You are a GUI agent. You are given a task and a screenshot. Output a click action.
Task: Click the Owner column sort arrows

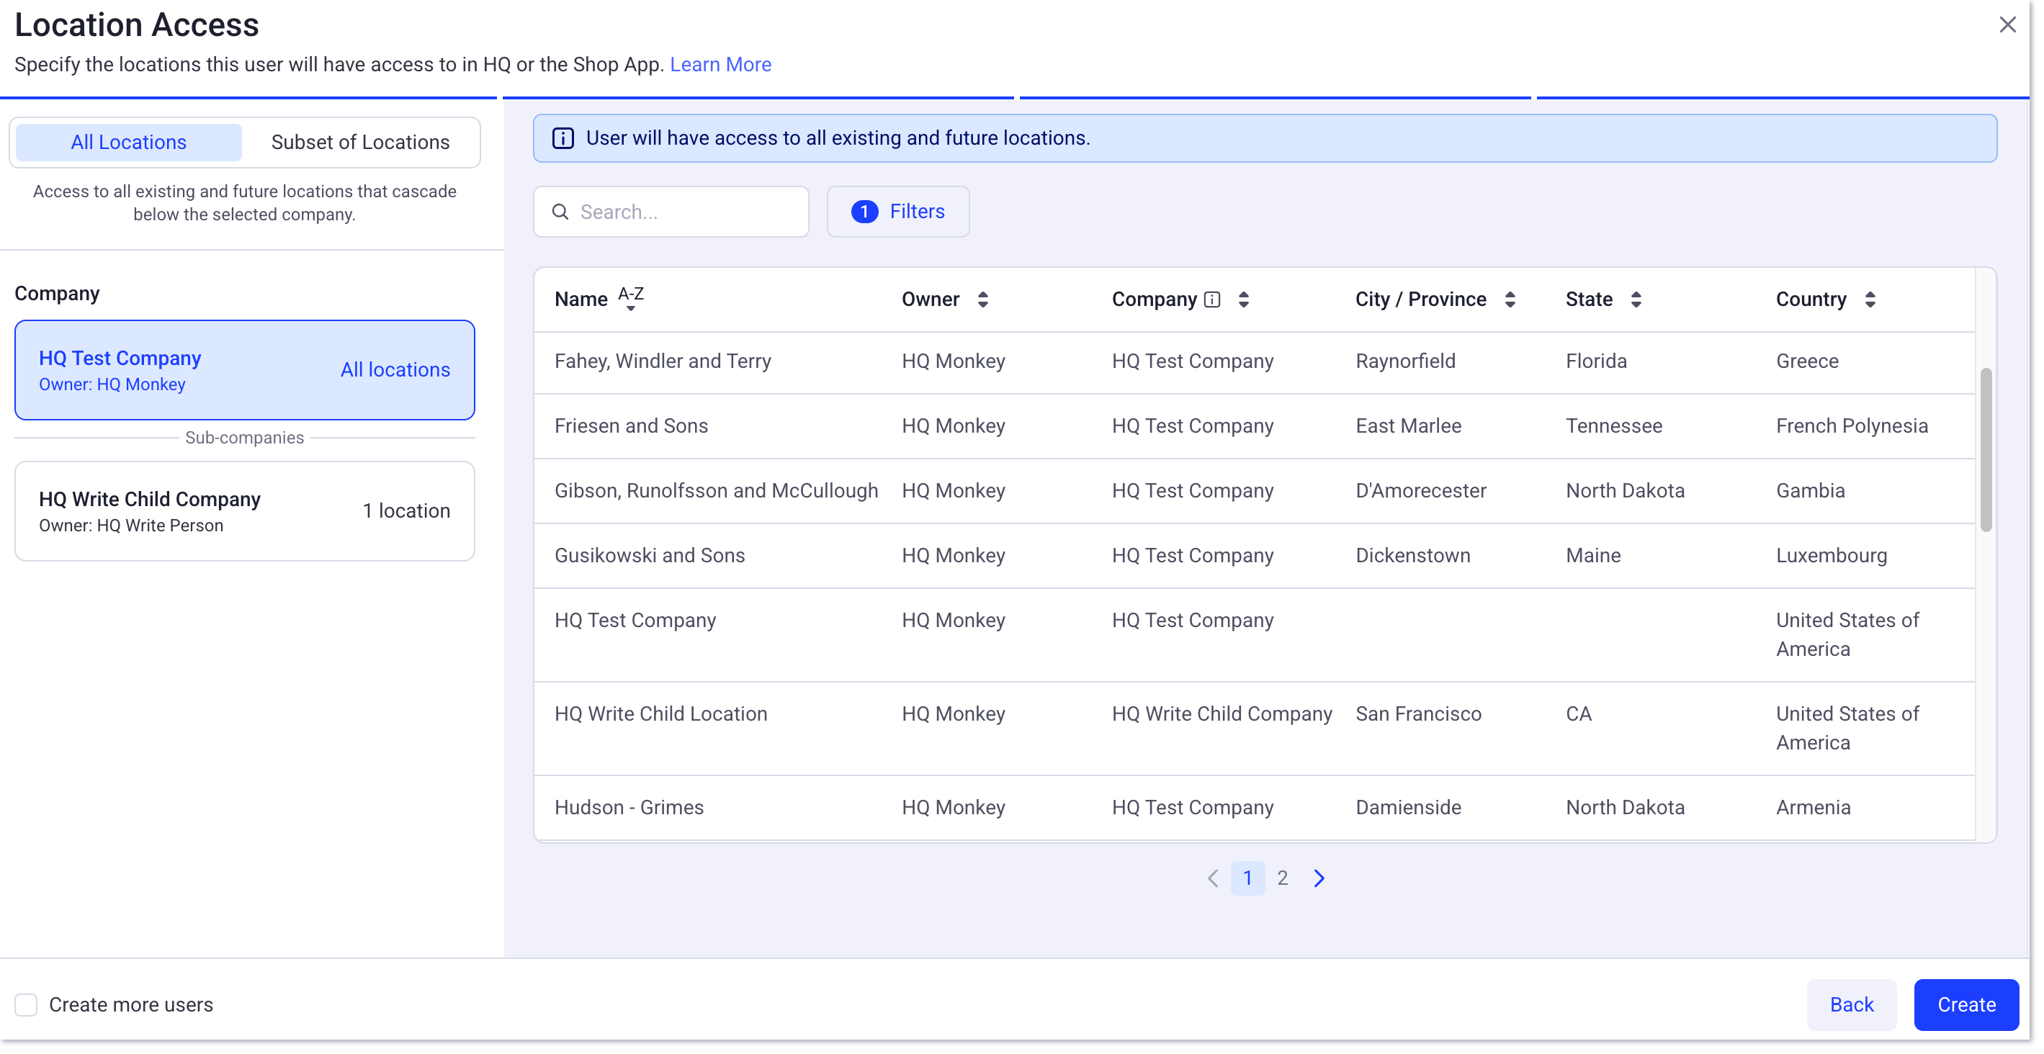(982, 299)
